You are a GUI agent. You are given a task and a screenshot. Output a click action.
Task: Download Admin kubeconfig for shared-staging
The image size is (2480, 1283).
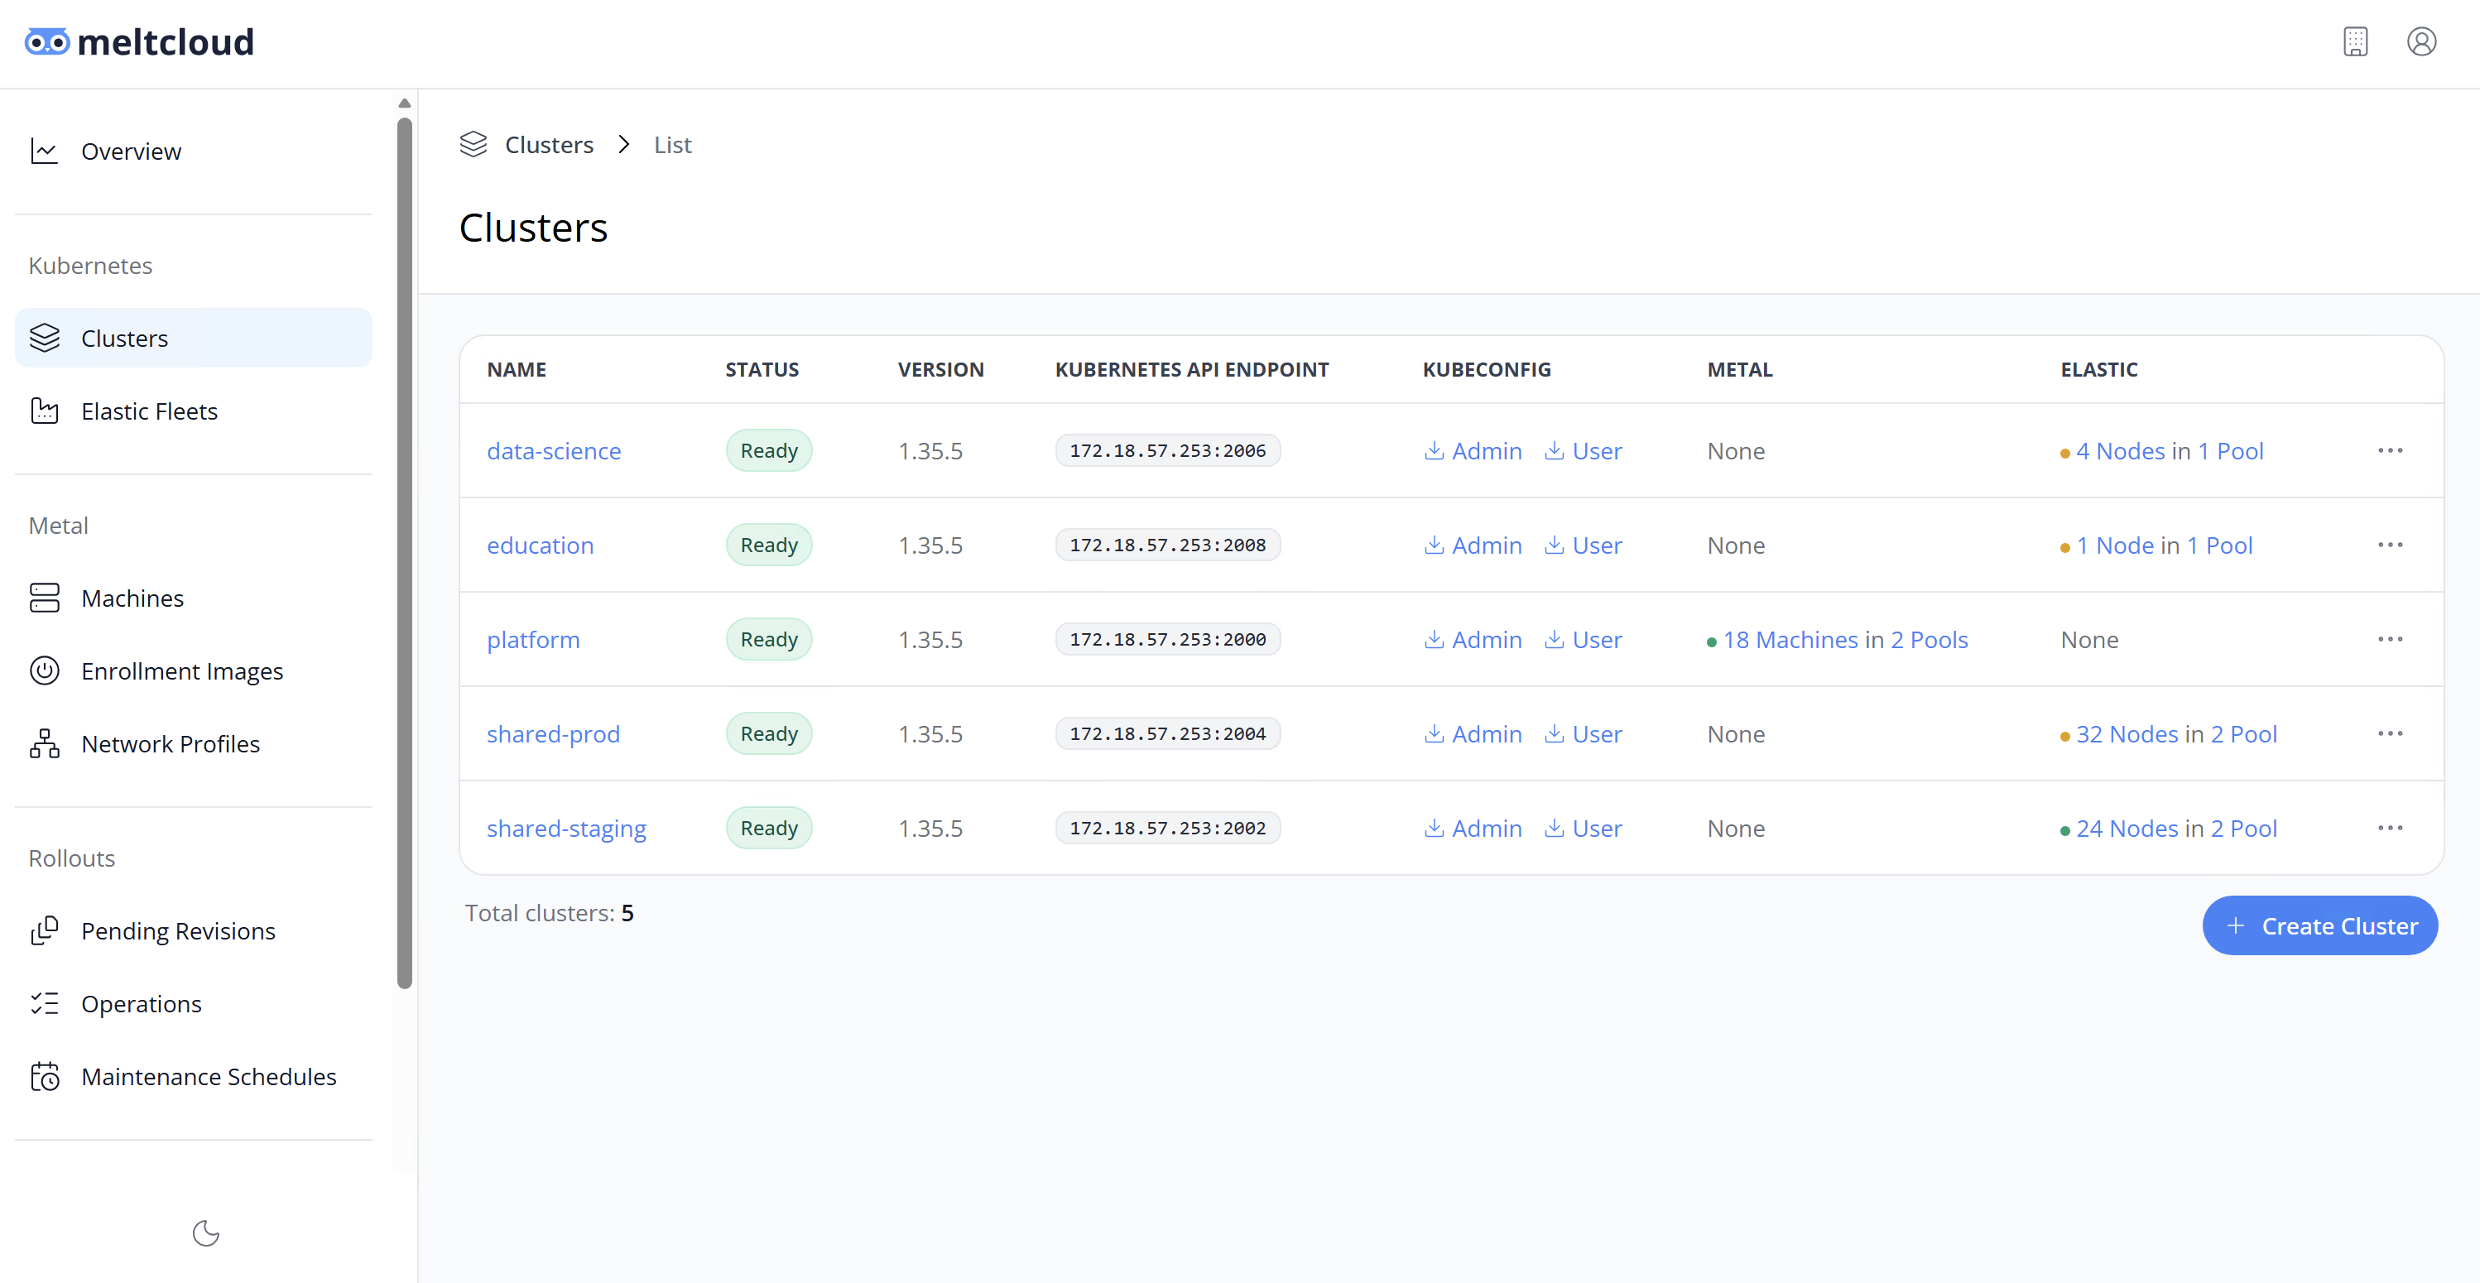pos(1473,828)
